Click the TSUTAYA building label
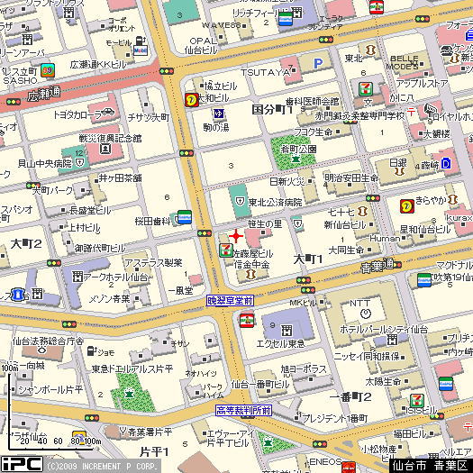The width and height of the screenshot is (473, 473). (x=265, y=72)
